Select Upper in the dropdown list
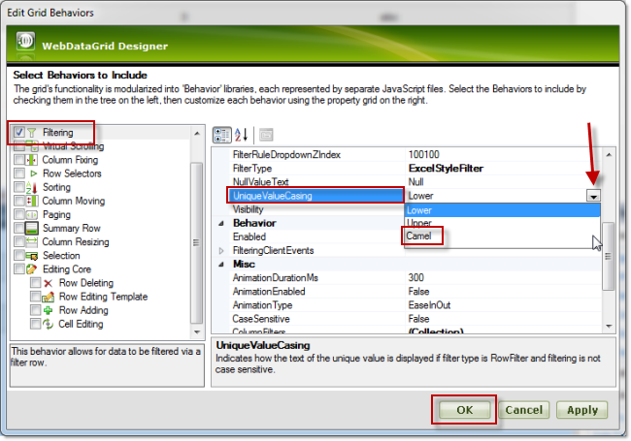631x441 pixels. [x=419, y=223]
